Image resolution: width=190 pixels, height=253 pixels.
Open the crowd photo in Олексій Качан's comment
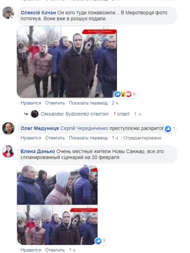(x=67, y=62)
